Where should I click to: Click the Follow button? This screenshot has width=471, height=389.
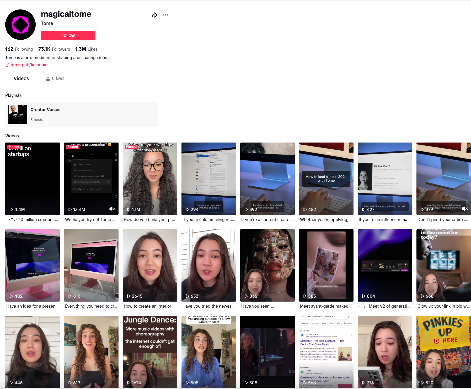point(68,35)
